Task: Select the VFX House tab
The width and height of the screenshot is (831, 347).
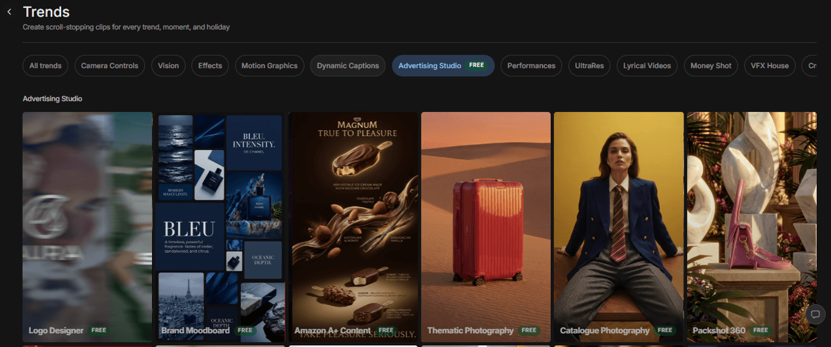Action: 769,66
